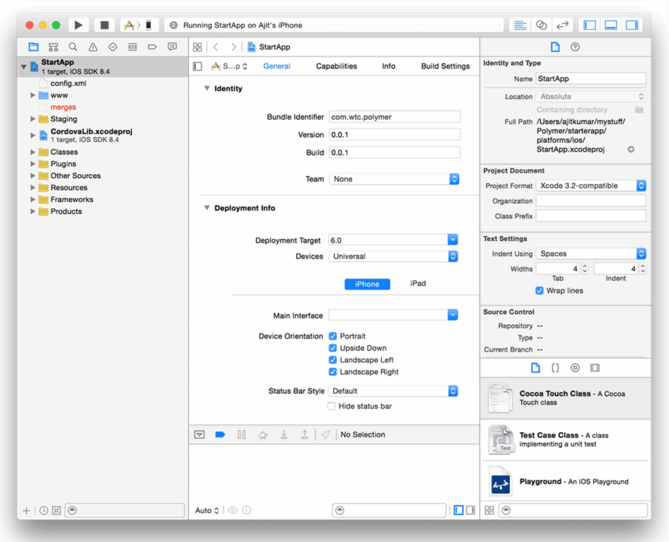
Task: Expand the Plugins folder
Action: (x=33, y=164)
